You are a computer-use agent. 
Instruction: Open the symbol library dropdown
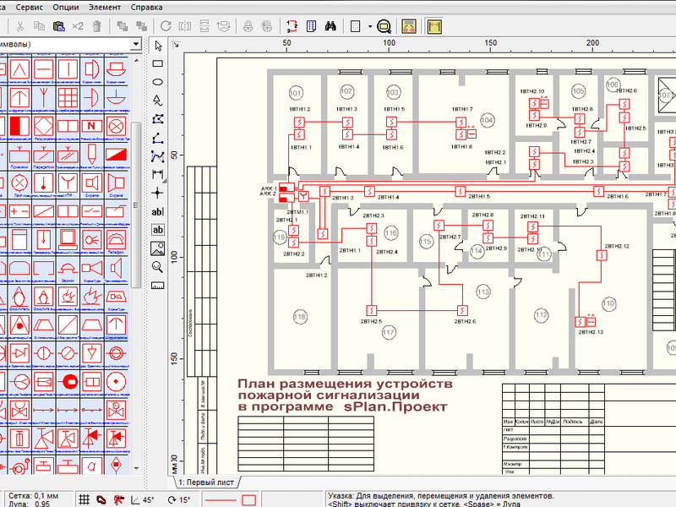pos(136,44)
